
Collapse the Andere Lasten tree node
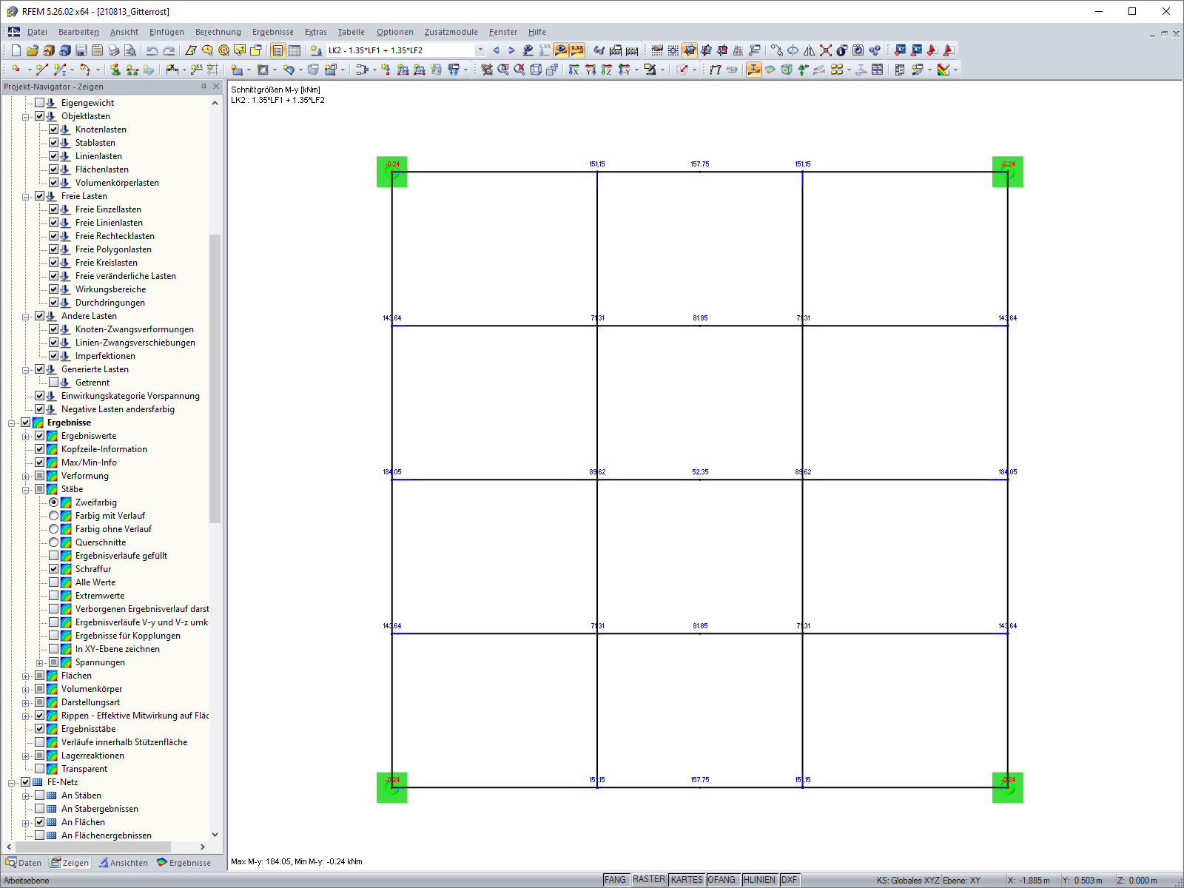tap(26, 317)
